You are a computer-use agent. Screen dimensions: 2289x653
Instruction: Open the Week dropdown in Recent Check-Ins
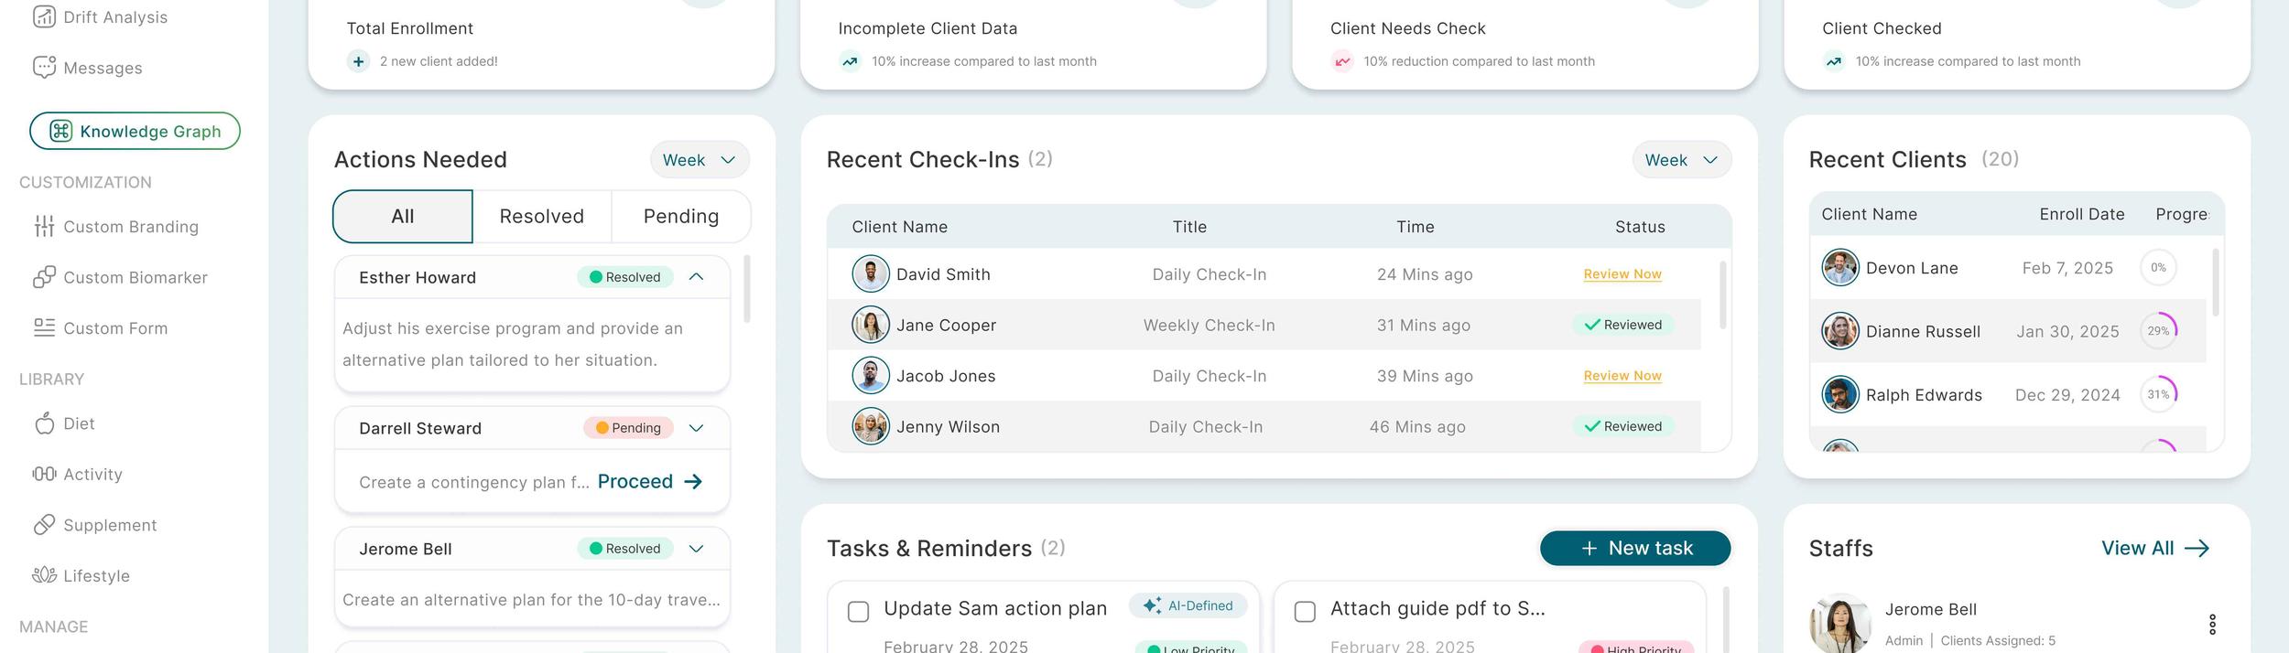tap(1681, 160)
